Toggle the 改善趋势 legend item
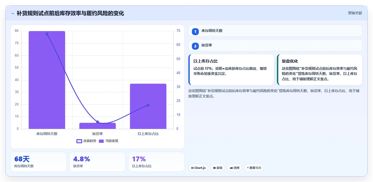This screenshot has width=373, height=182. tap(86, 141)
